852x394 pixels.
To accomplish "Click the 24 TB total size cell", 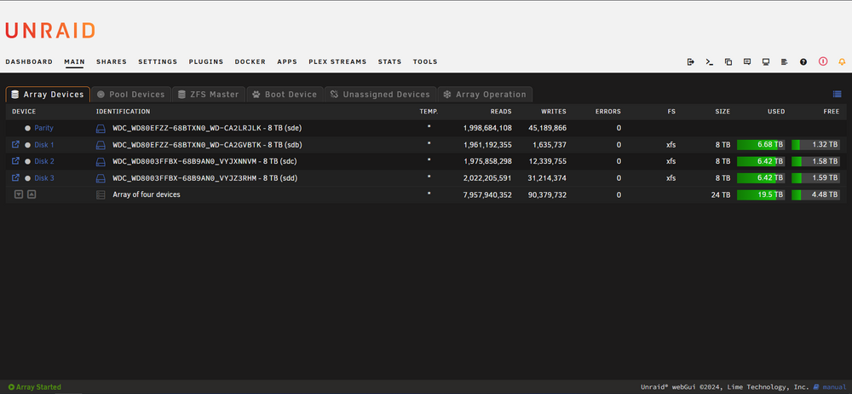I will [x=721, y=194].
